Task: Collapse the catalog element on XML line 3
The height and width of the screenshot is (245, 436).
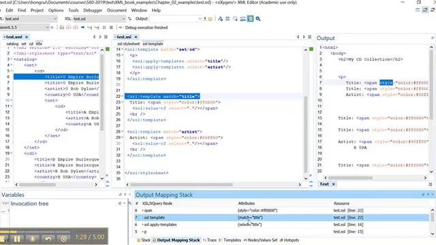Action: (x=12, y=59)
